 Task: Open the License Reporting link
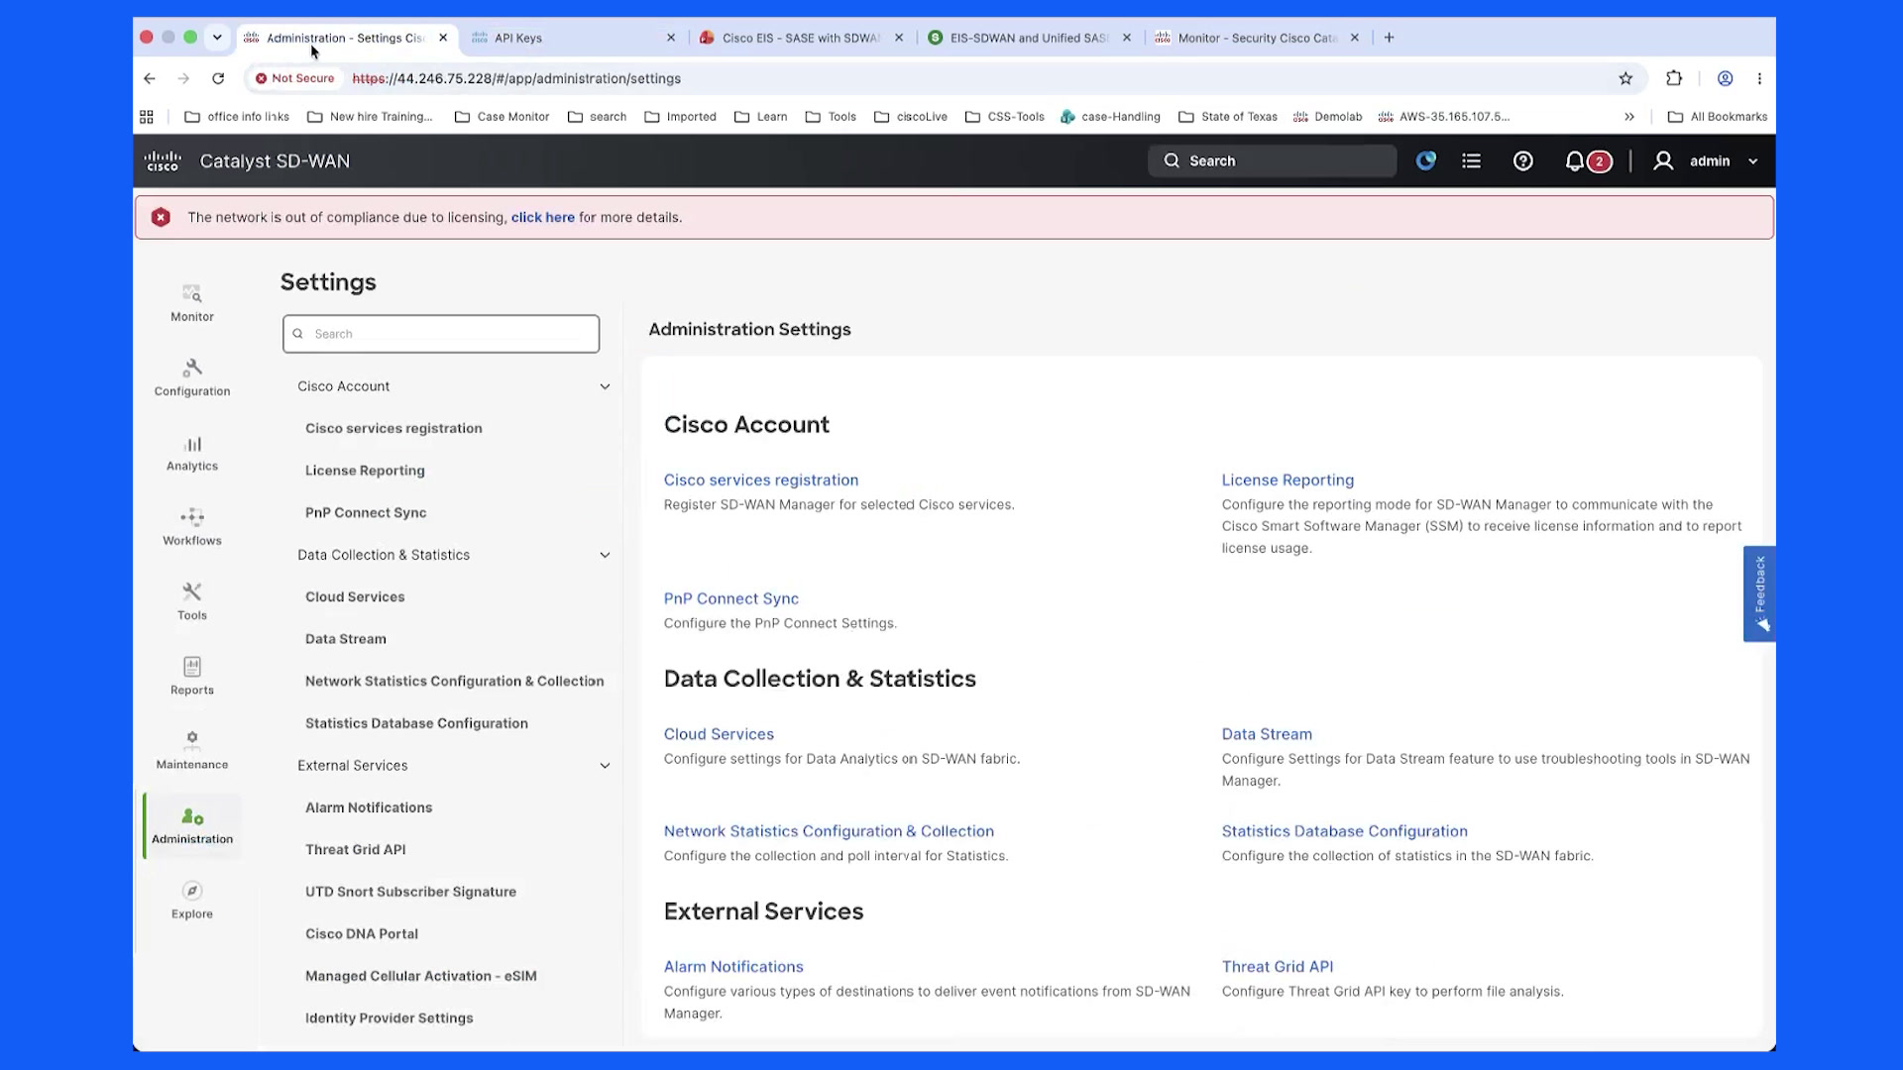point(1287,481)
